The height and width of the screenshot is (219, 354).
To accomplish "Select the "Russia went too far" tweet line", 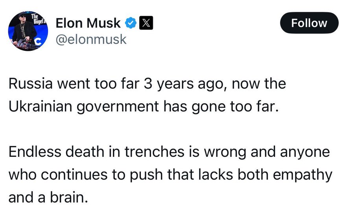I will 147,84.
